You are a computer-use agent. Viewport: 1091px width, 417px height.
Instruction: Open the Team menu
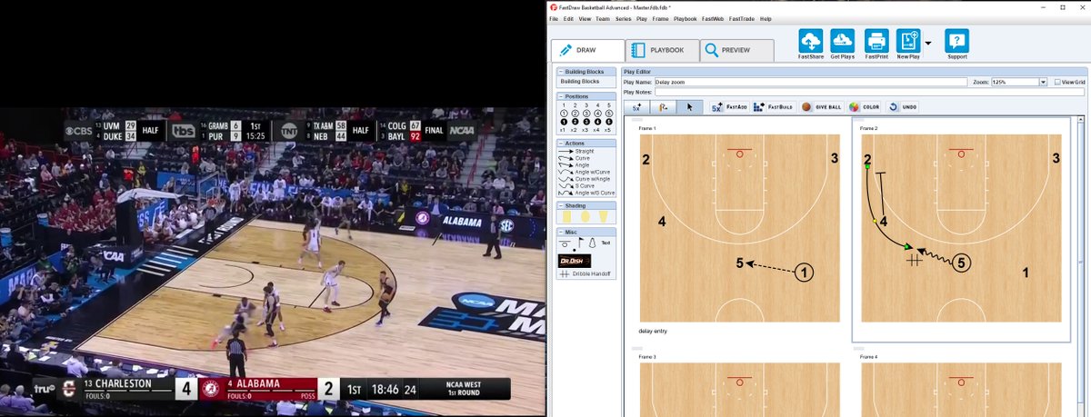[603, 18]
